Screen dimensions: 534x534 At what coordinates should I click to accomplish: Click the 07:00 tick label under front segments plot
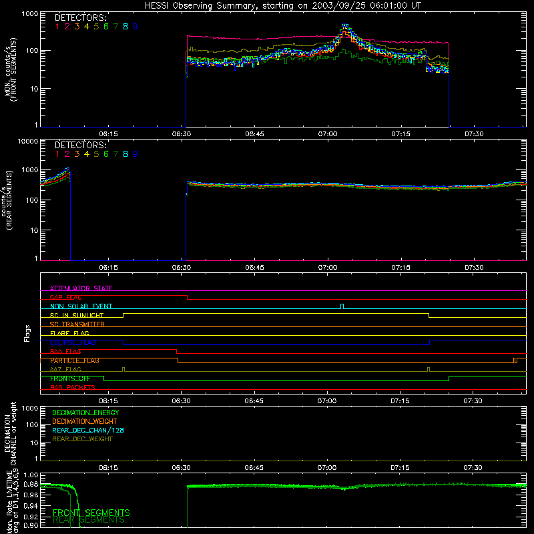[328, 134]
